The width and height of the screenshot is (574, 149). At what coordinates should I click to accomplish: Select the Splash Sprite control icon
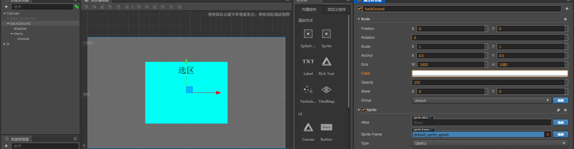pyautogui.click(x=308, y=34)
